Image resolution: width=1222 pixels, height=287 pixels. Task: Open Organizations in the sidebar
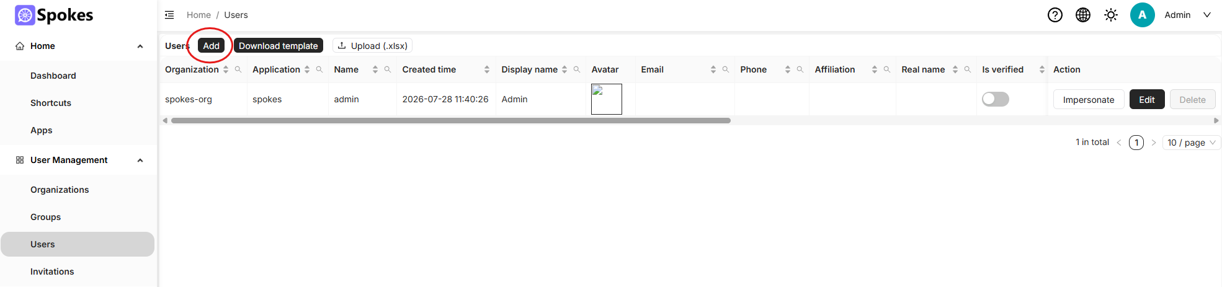point(60,190)
